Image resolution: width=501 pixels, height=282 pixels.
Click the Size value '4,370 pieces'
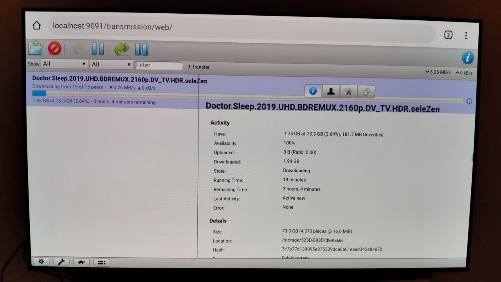317,231
